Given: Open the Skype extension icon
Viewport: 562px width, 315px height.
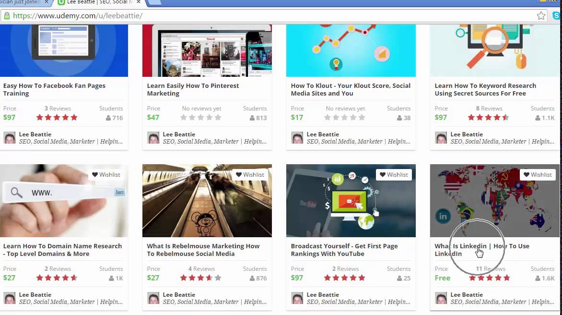Looking at the screenshot, I should coord(557,16).
